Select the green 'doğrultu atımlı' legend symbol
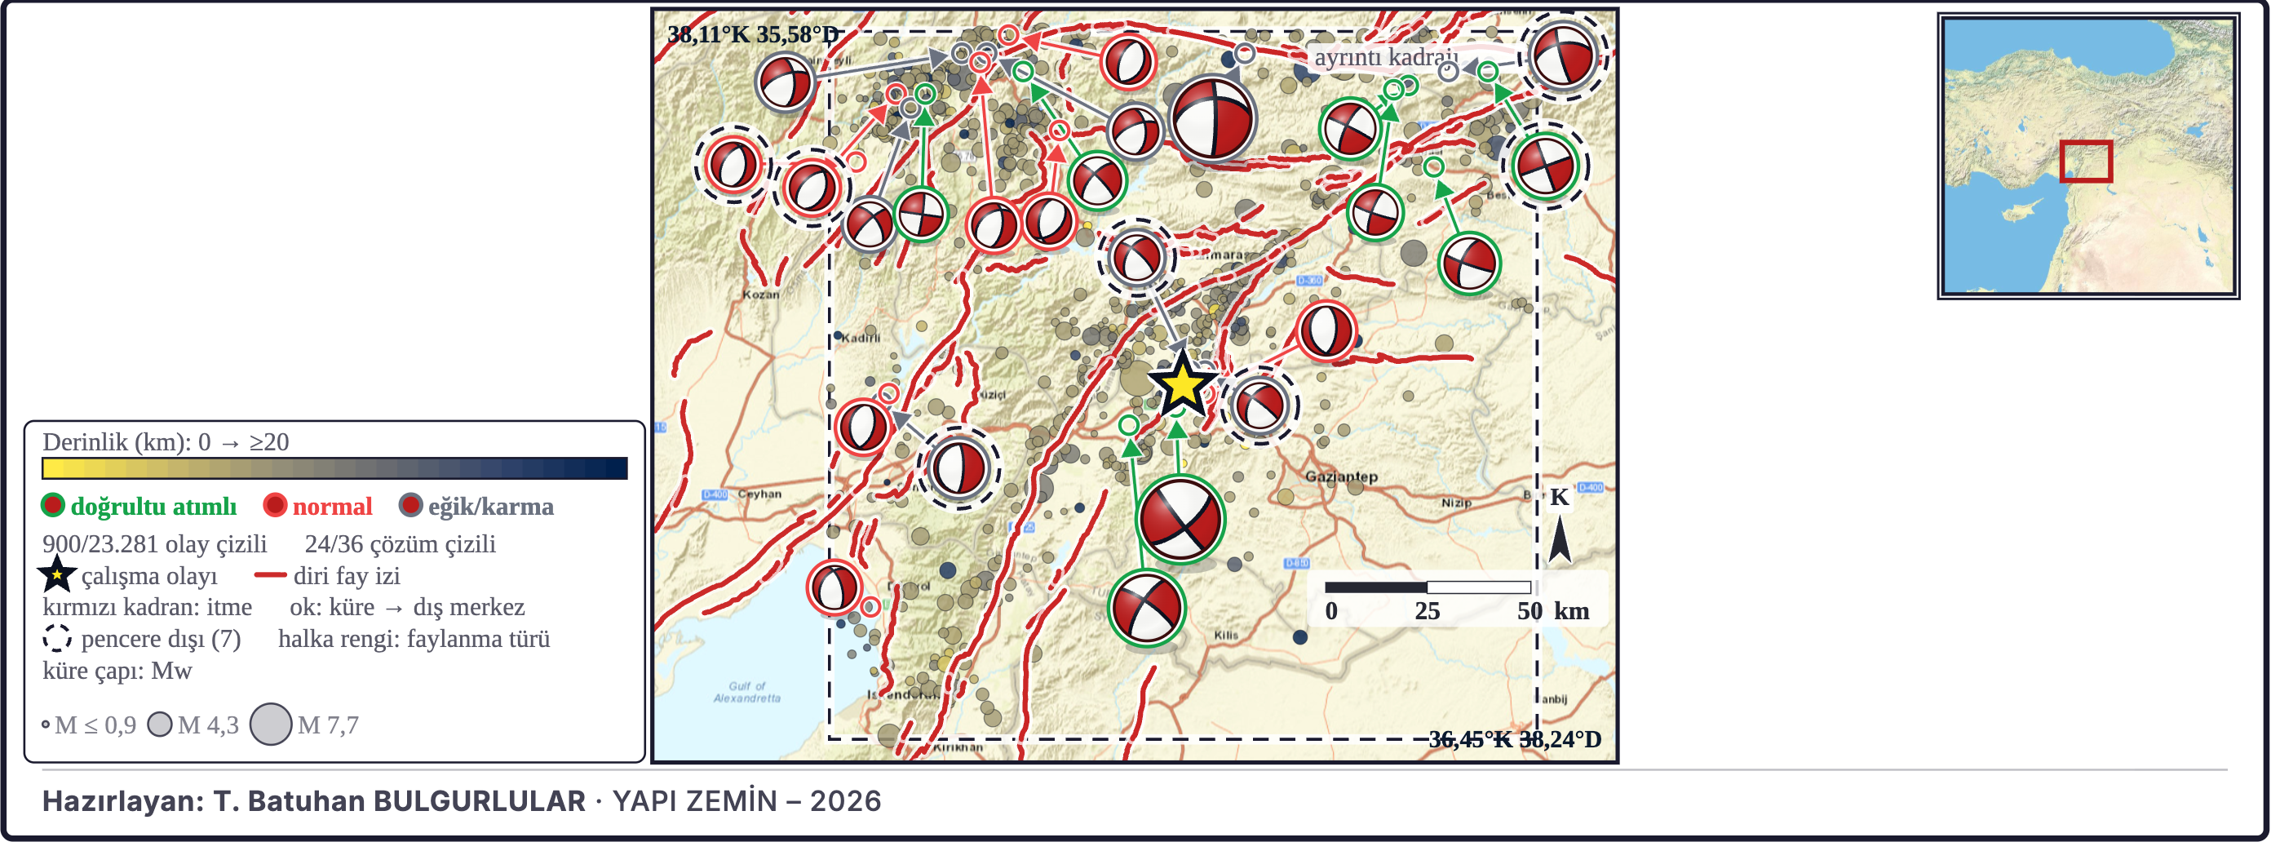Image resolution: width=2271 pixels, height=842 pixels. coord(53,506)
